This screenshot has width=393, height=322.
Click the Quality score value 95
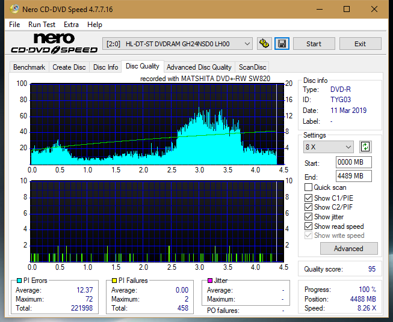[372, 269]
